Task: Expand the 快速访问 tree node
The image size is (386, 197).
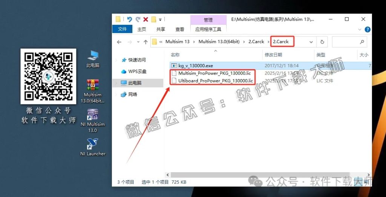Action: point(117,60)
